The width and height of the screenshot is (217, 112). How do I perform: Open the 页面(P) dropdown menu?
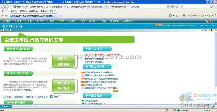[x=194, y=16]
